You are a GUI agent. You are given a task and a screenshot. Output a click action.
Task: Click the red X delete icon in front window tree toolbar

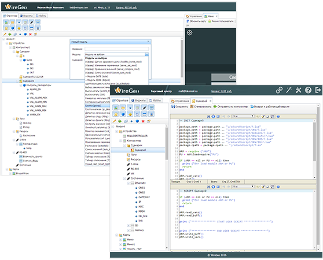[143, 121]
